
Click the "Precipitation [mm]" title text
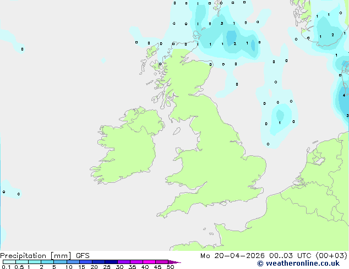(x=36, y=256)
